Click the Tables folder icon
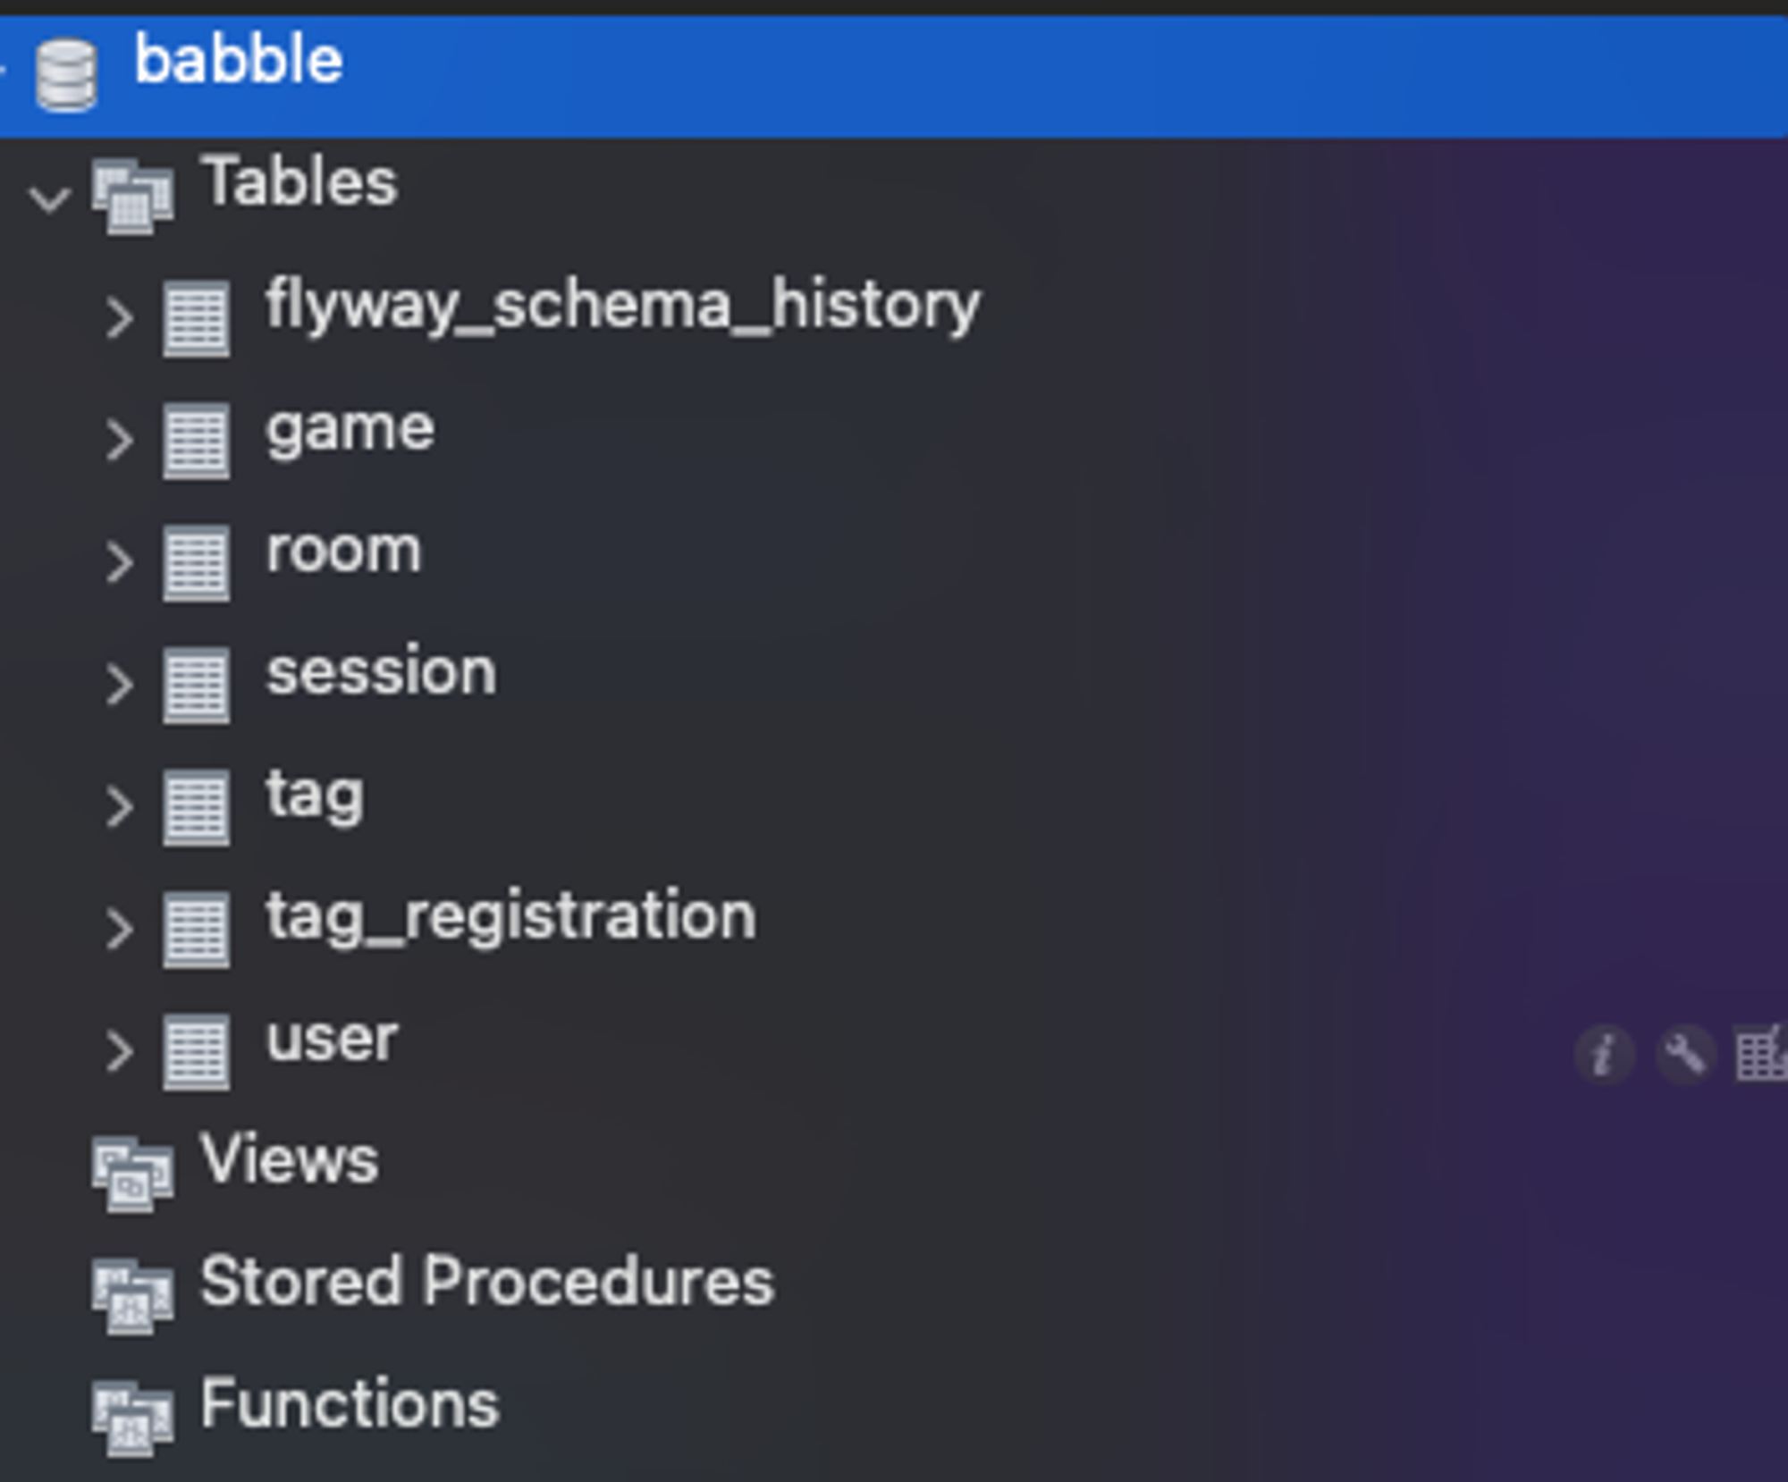The image size is (1788, 1482). click(x=131, y=197)
